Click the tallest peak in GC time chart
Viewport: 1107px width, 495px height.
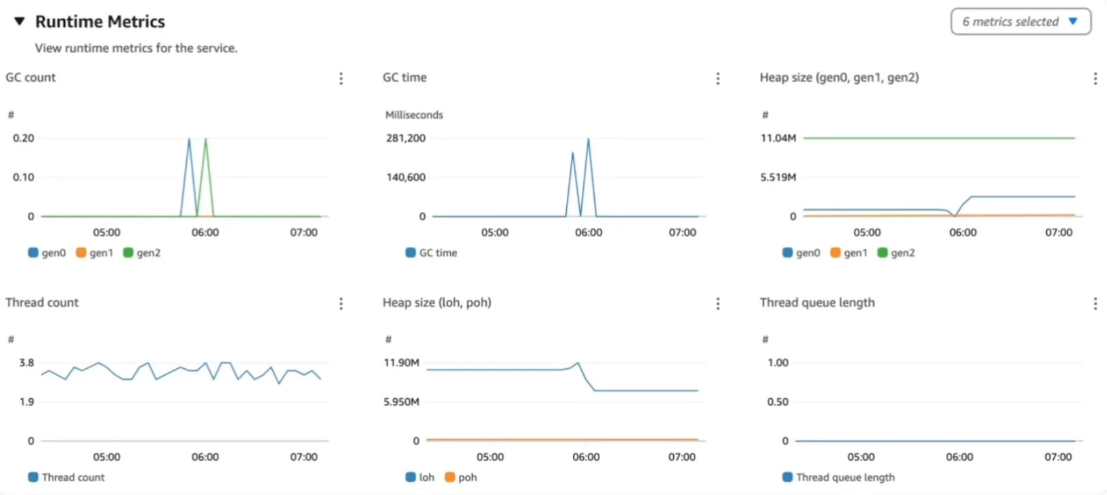(x=588, y=140)
